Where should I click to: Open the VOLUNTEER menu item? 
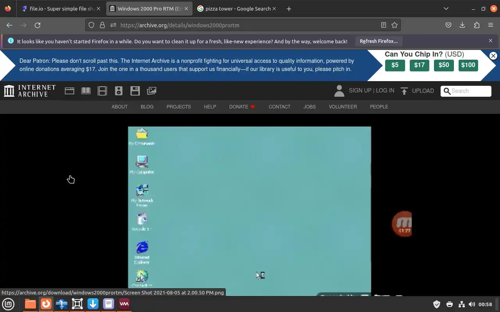click(x=343, y=107)
